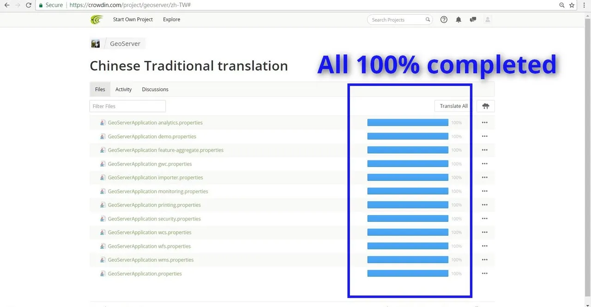Click the Crowdin logo icon
The image size is (591, 307).
pyautogui.click(x=96, y=19)
